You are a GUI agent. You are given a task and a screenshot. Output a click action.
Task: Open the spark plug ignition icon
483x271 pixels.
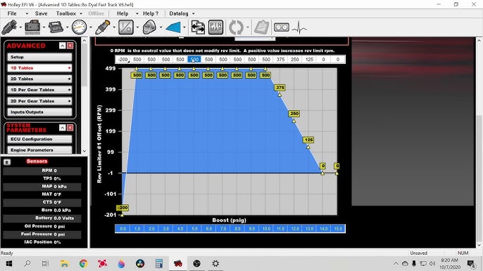pos(103,27)
